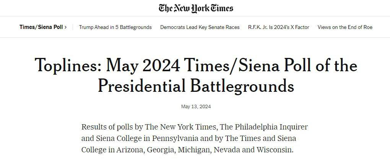Click the word Toplines in the headline
Viewport: 390px width, 160px height.
[68, 66]
